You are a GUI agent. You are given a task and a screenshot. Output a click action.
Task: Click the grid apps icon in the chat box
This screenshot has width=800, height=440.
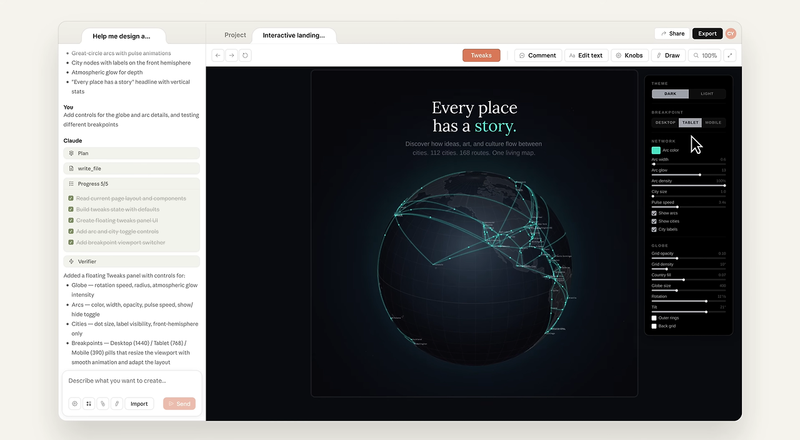click(89, 404)
